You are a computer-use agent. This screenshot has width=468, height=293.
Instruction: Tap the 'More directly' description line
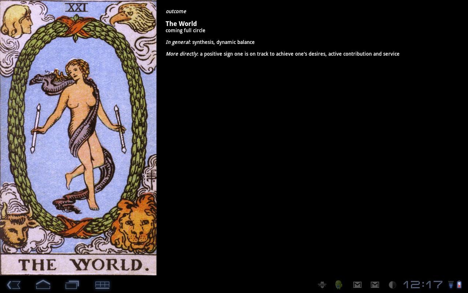click(x=282, y=54)
